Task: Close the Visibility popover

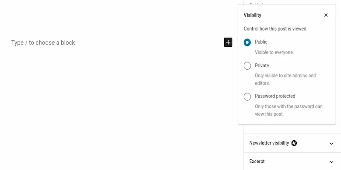Action: pos(326,15)
